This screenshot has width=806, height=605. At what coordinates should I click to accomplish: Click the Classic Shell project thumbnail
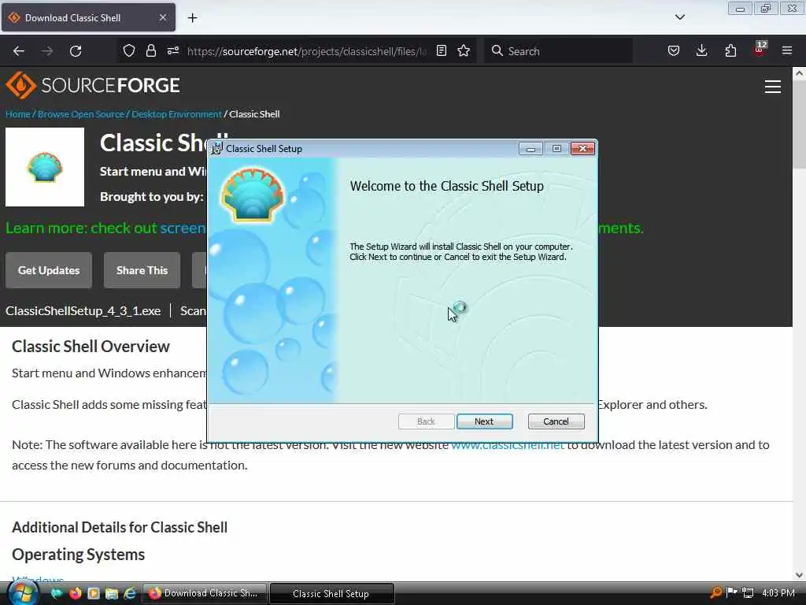pyautogui.click(x=45, y=167)
